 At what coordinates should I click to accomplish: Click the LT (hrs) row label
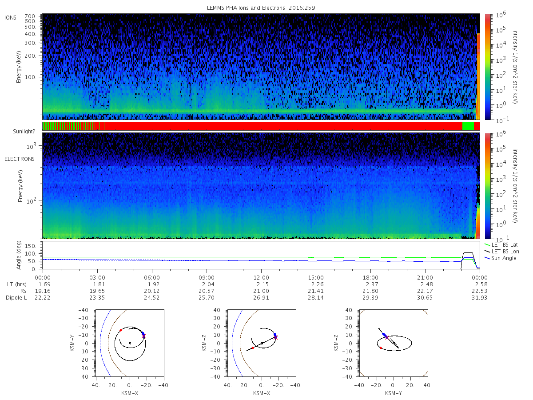(x=17, y=284)
